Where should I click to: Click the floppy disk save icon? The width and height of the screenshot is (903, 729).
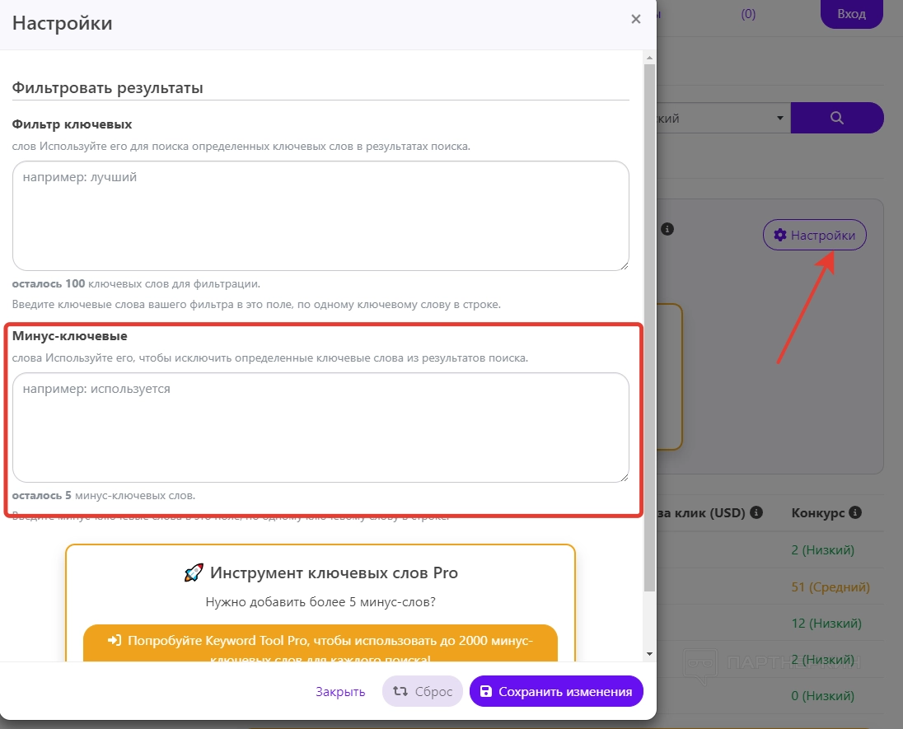point(486,691)
